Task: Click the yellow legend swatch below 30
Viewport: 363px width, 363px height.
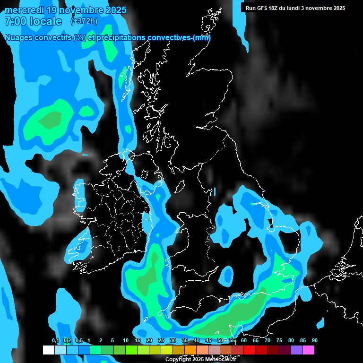Action: pyautogui.click(x=167, y=350)
